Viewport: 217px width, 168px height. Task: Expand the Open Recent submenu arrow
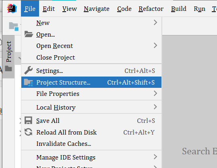click(155, 46)
